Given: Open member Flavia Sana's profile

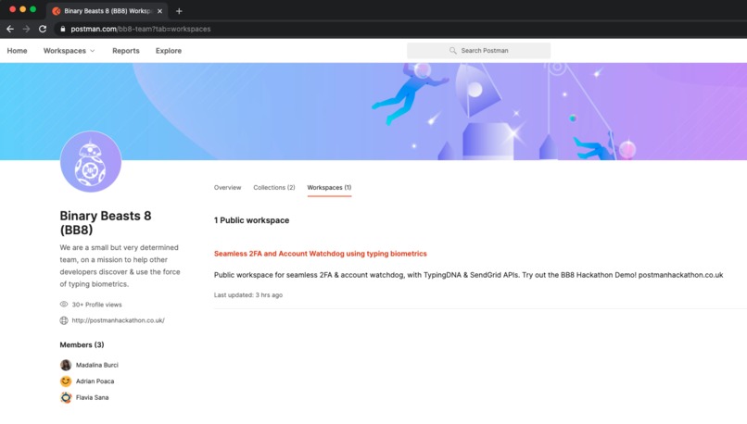Looking at the screenshot, I should coord(93,397).
